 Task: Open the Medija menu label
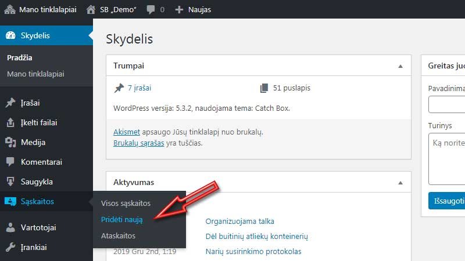click(x=33, y=142)
